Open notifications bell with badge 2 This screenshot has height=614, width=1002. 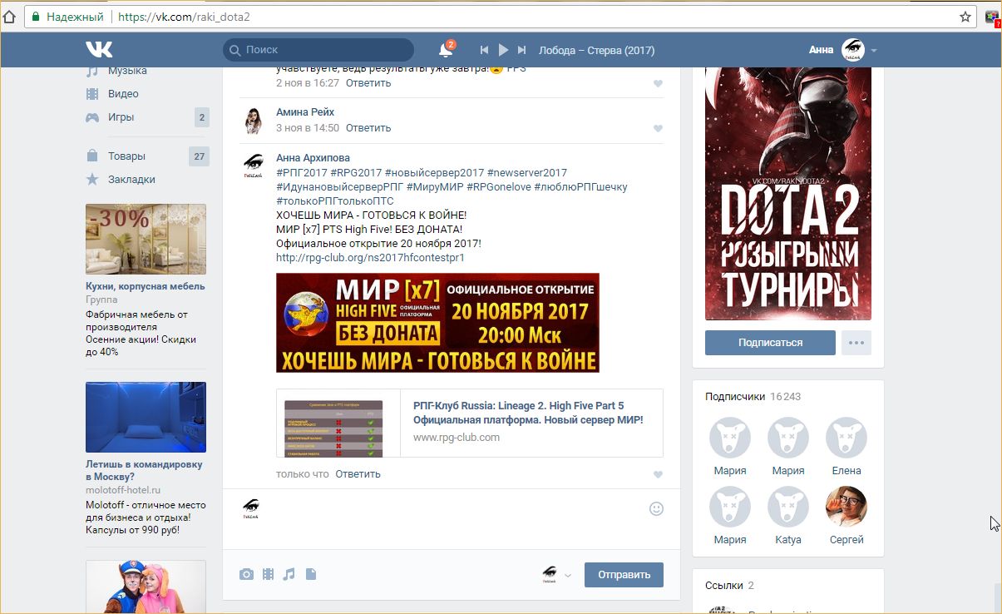(447, 50)
